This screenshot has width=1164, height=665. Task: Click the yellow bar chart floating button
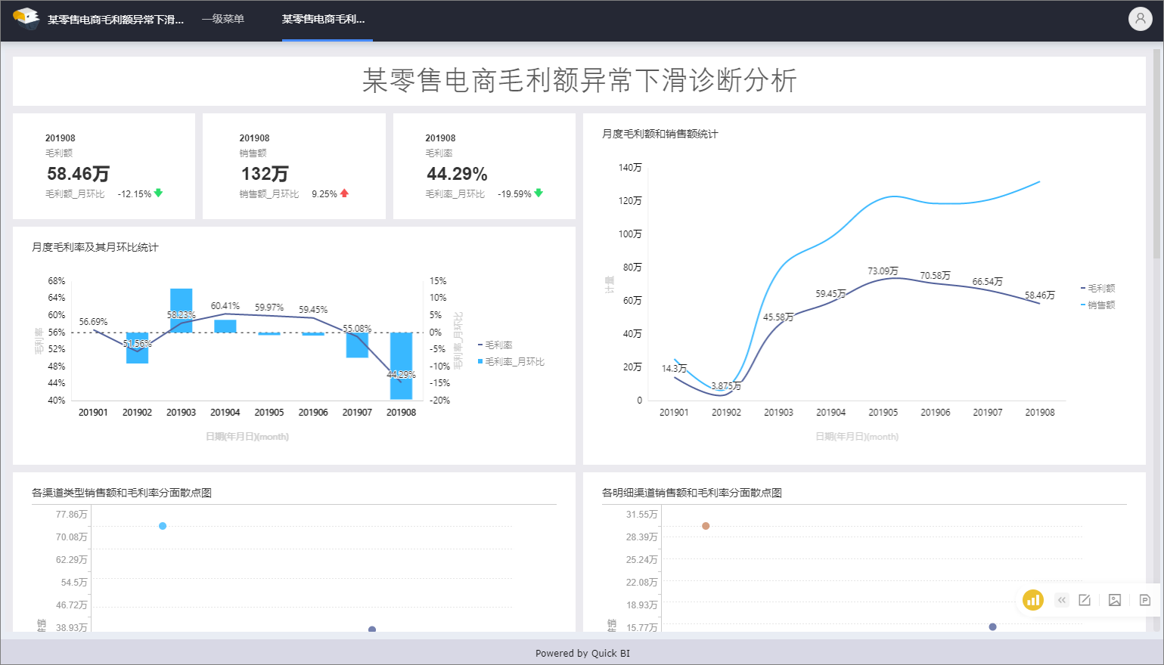(1032, 600)
